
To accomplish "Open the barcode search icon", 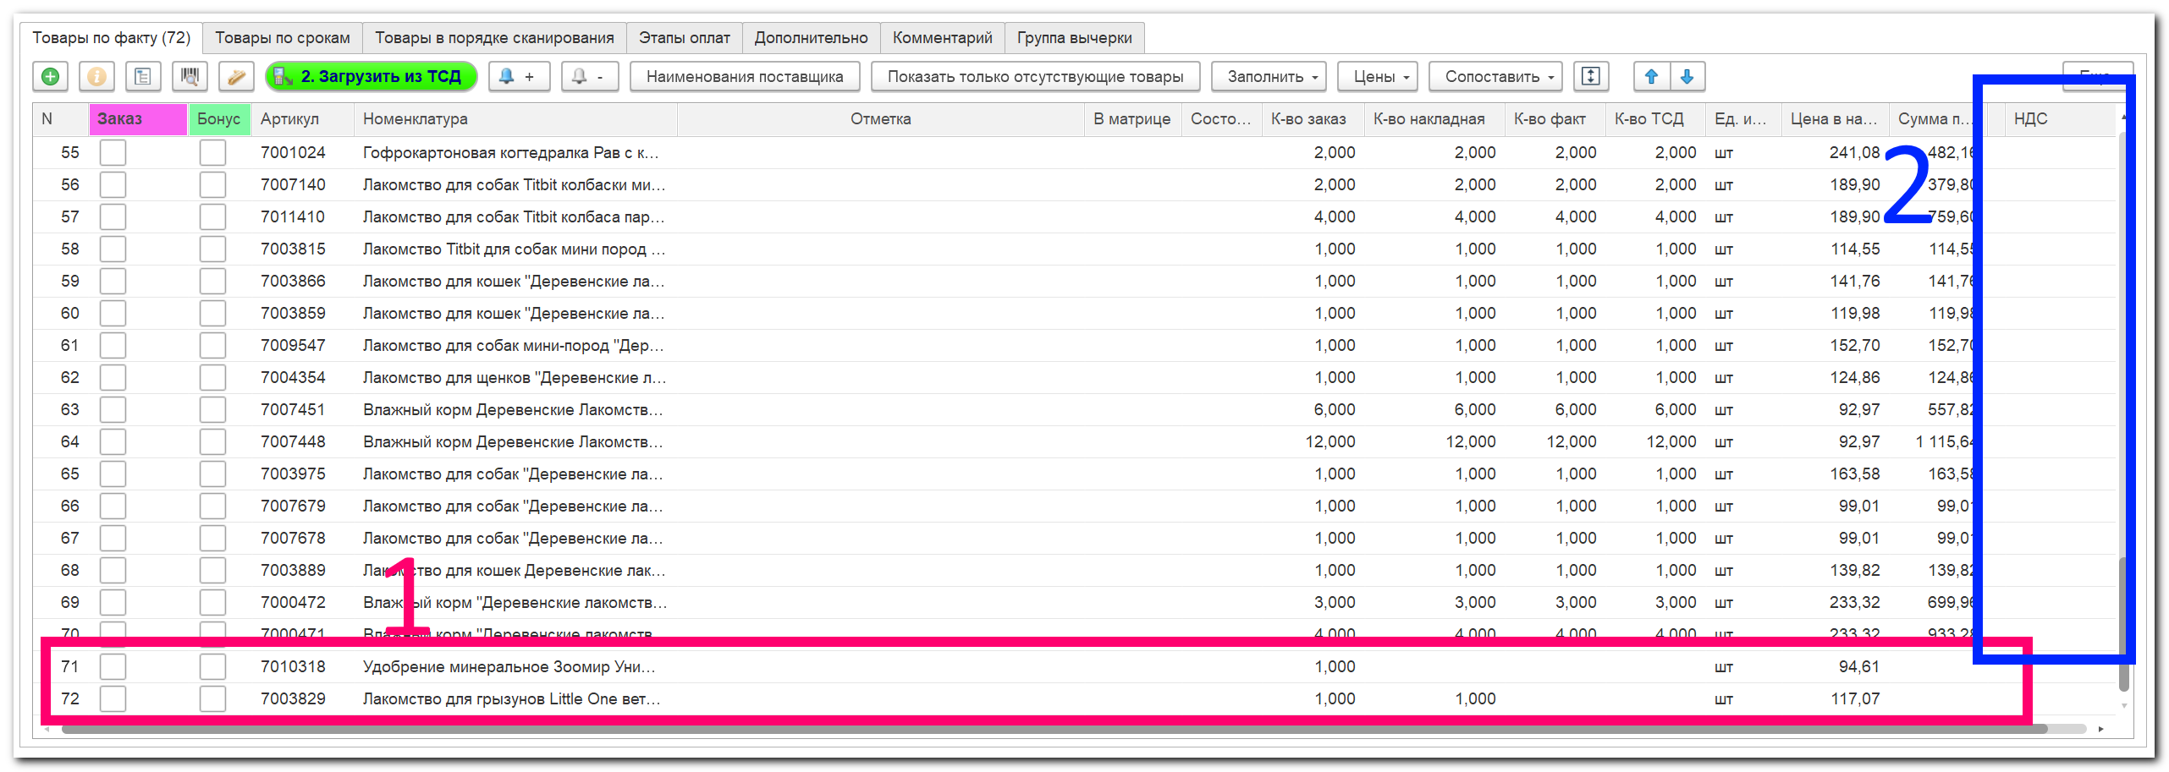I will [x=190, y=77].
